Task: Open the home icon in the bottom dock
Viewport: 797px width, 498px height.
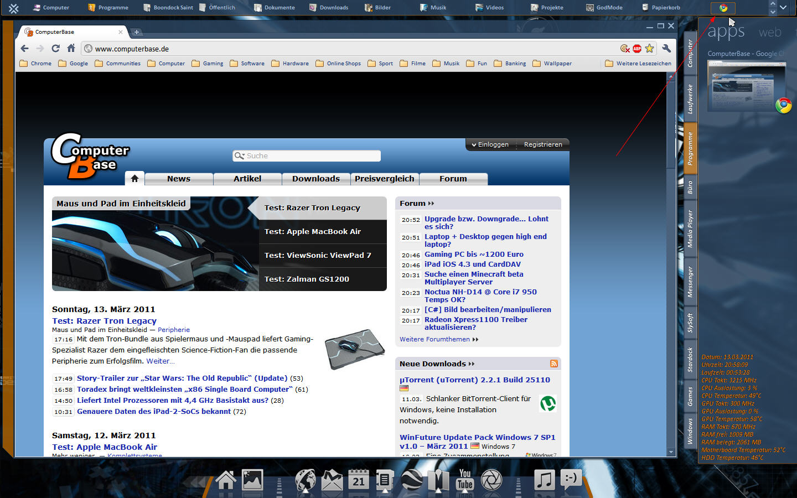Action: tap(226, 480)
